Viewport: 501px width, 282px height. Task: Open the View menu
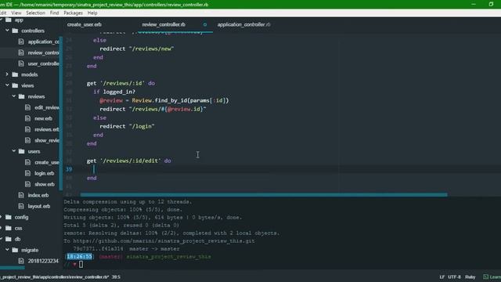click(16, 13)
